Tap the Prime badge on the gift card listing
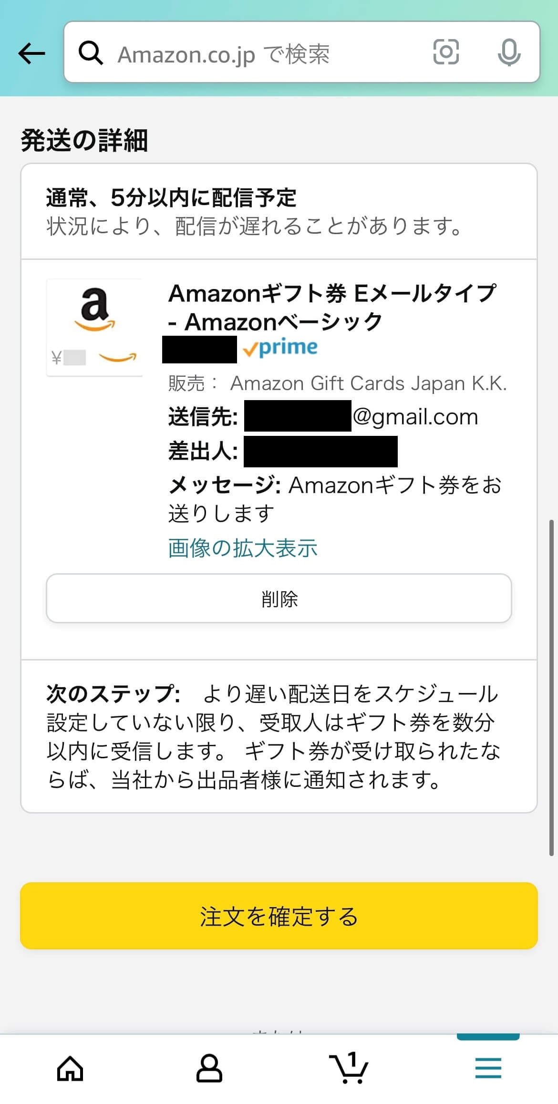558x1104 pixels. [x=280, y=347]
